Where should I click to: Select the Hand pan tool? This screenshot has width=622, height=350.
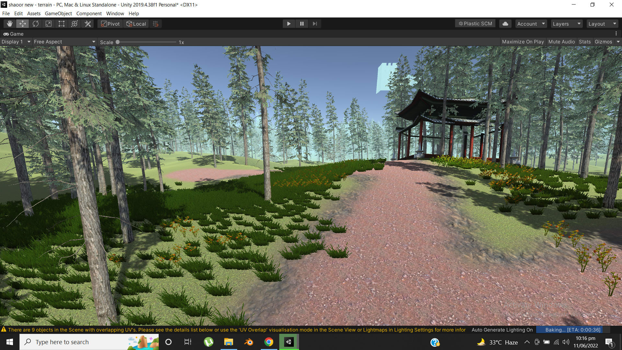click(9, 23)
